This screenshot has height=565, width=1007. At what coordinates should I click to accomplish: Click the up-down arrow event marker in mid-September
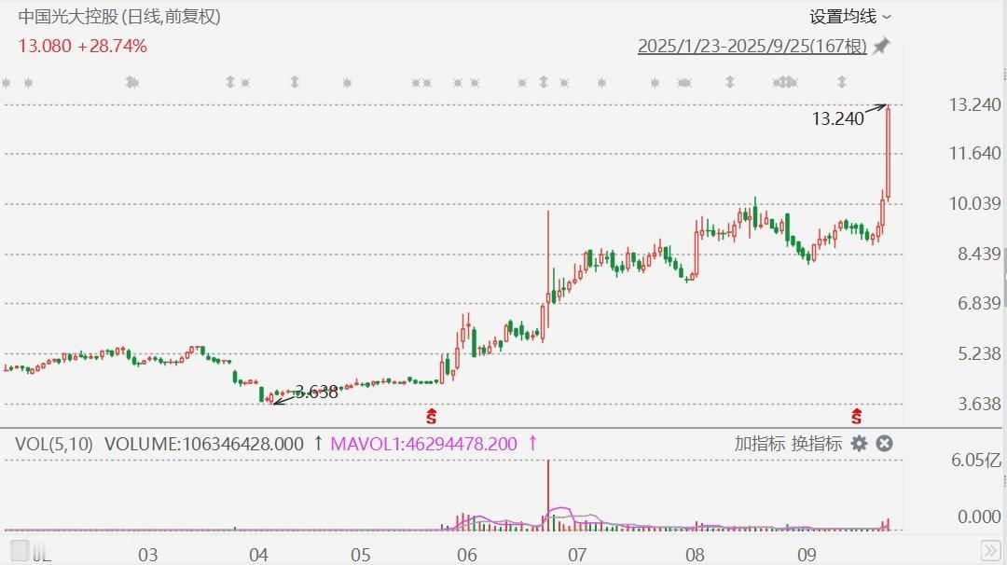click(x=841, y=82)
